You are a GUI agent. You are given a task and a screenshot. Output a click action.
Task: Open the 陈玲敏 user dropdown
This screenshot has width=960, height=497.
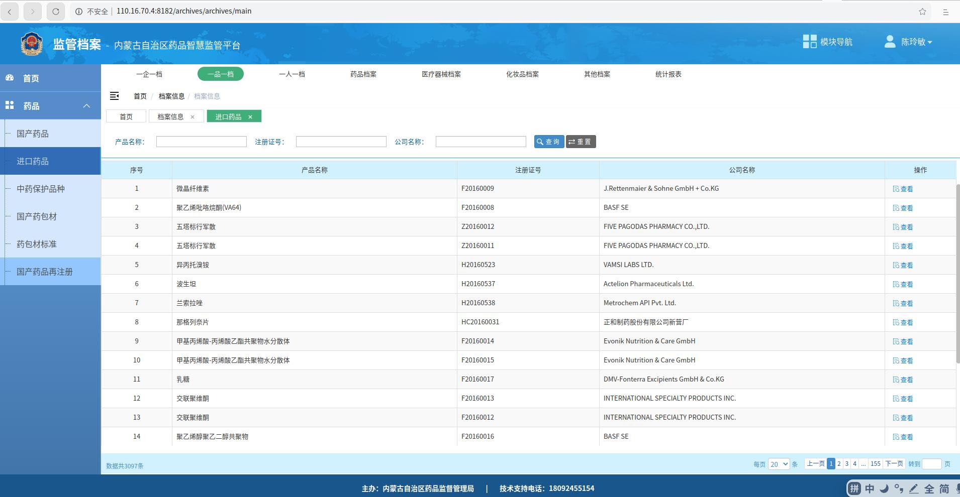(909, 42)
